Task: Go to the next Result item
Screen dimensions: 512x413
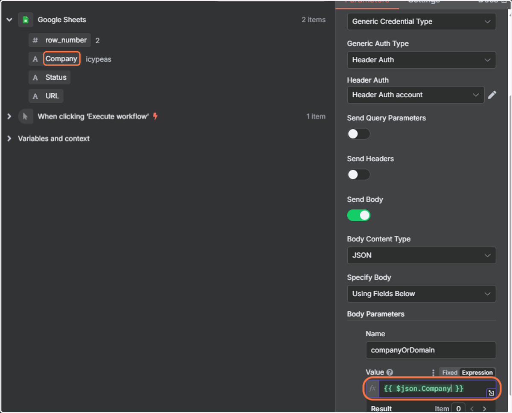Action: [x=484, y=409]
